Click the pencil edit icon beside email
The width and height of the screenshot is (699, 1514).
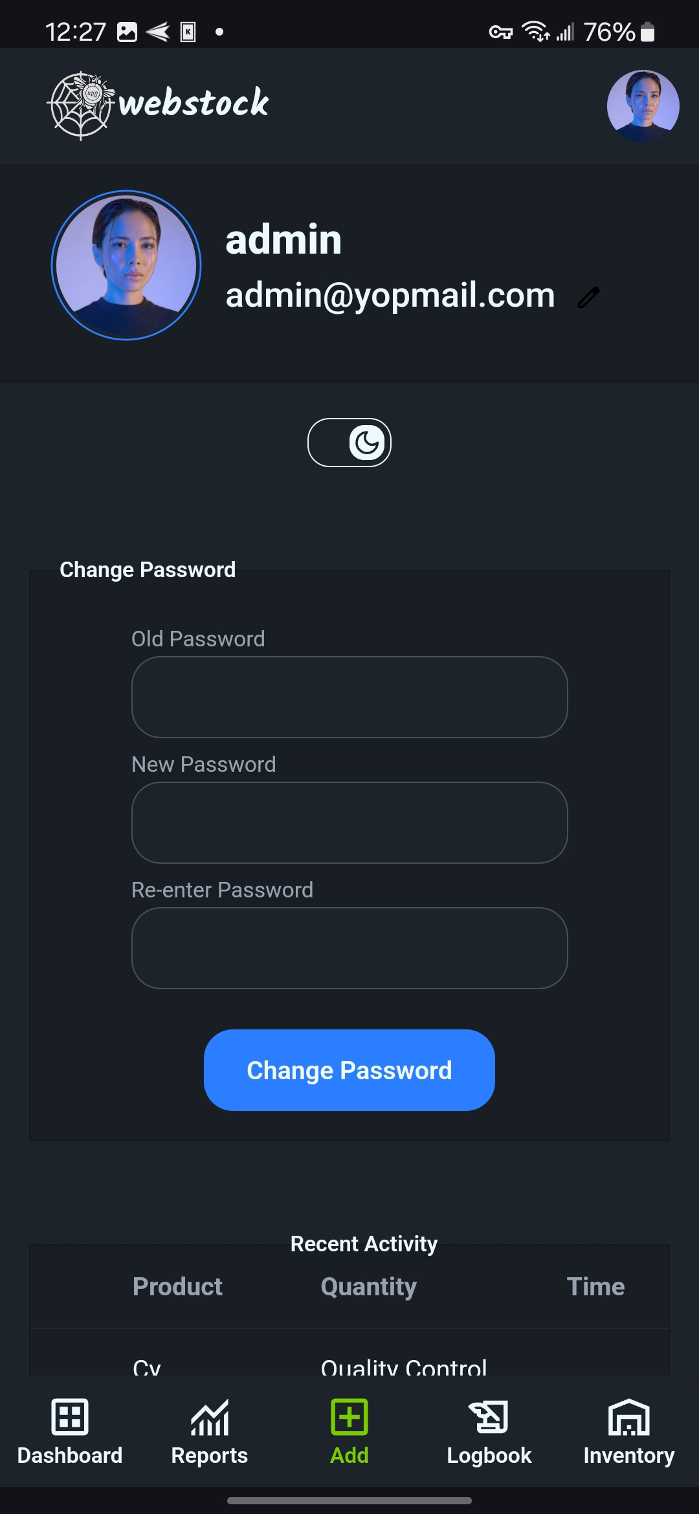(x=588, y=298)
